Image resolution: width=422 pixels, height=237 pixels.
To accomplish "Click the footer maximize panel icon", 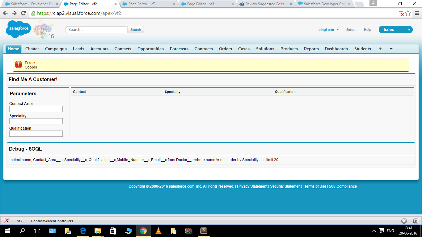I will click(416, 221).
